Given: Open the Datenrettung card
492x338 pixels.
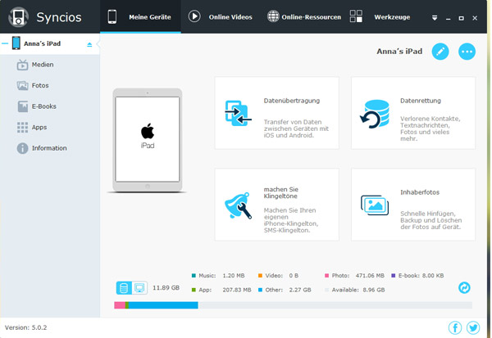Looking at the screenshot, I should [413, 113].
